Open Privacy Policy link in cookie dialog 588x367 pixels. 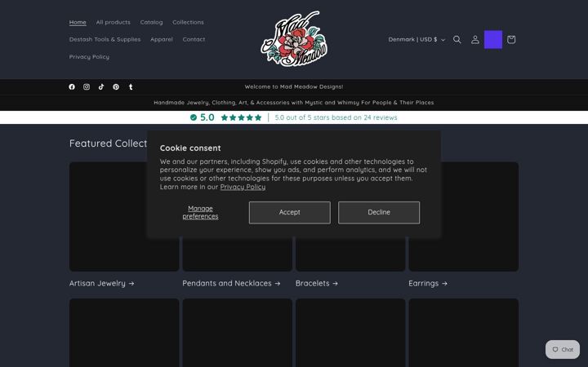[243, 187]
